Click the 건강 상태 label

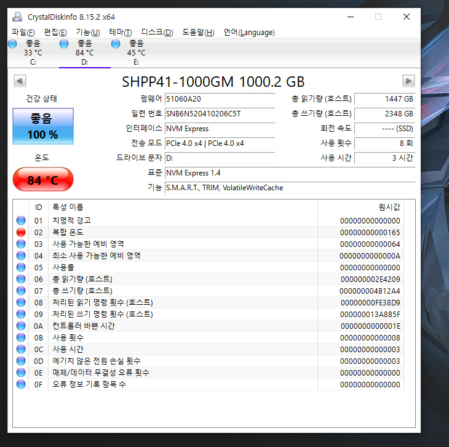point(42,99)
